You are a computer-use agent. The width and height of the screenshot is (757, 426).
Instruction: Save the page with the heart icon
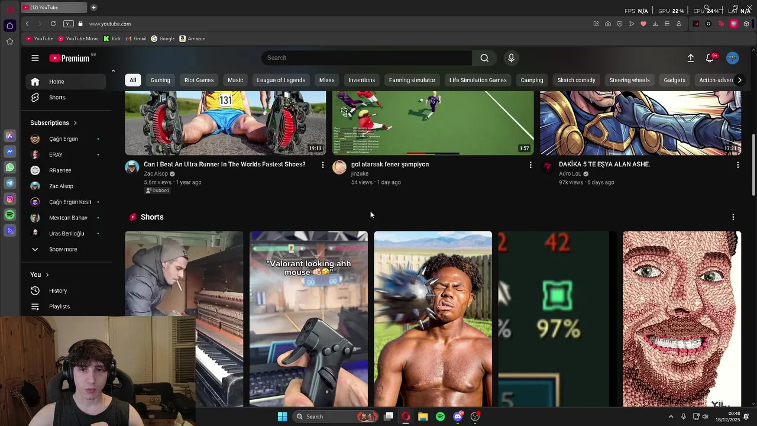point(643,24)
